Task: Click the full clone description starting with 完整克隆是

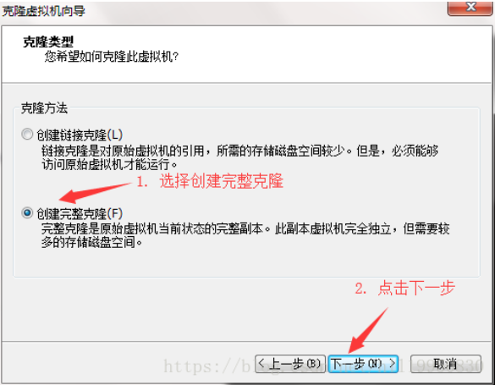Action: coord(245,235)
